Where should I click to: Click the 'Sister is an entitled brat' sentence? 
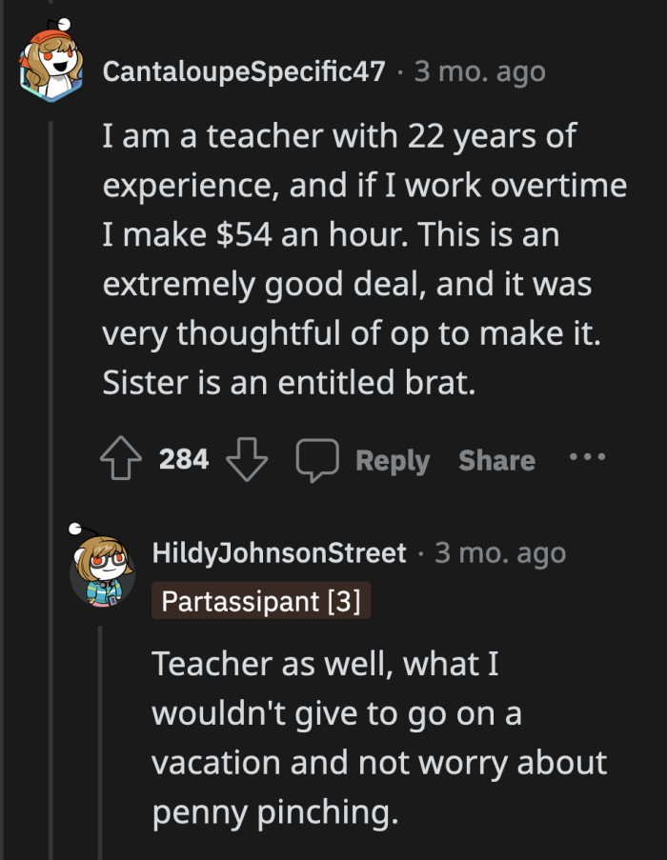tap(288, 381)
